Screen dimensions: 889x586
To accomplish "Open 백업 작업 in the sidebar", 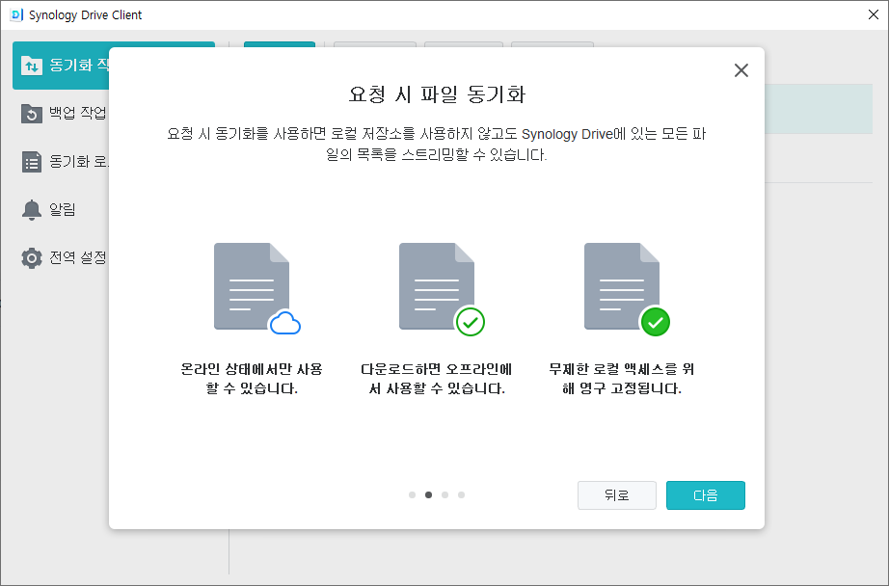I will pos(64,113).
